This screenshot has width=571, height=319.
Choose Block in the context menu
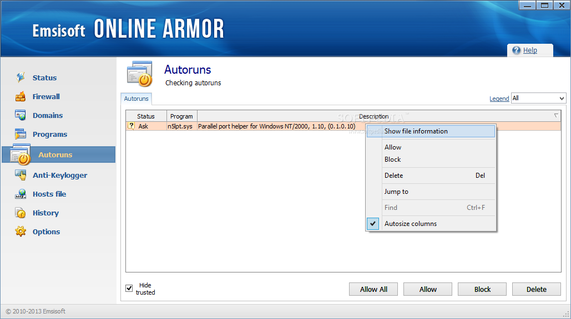click(431, 159)
